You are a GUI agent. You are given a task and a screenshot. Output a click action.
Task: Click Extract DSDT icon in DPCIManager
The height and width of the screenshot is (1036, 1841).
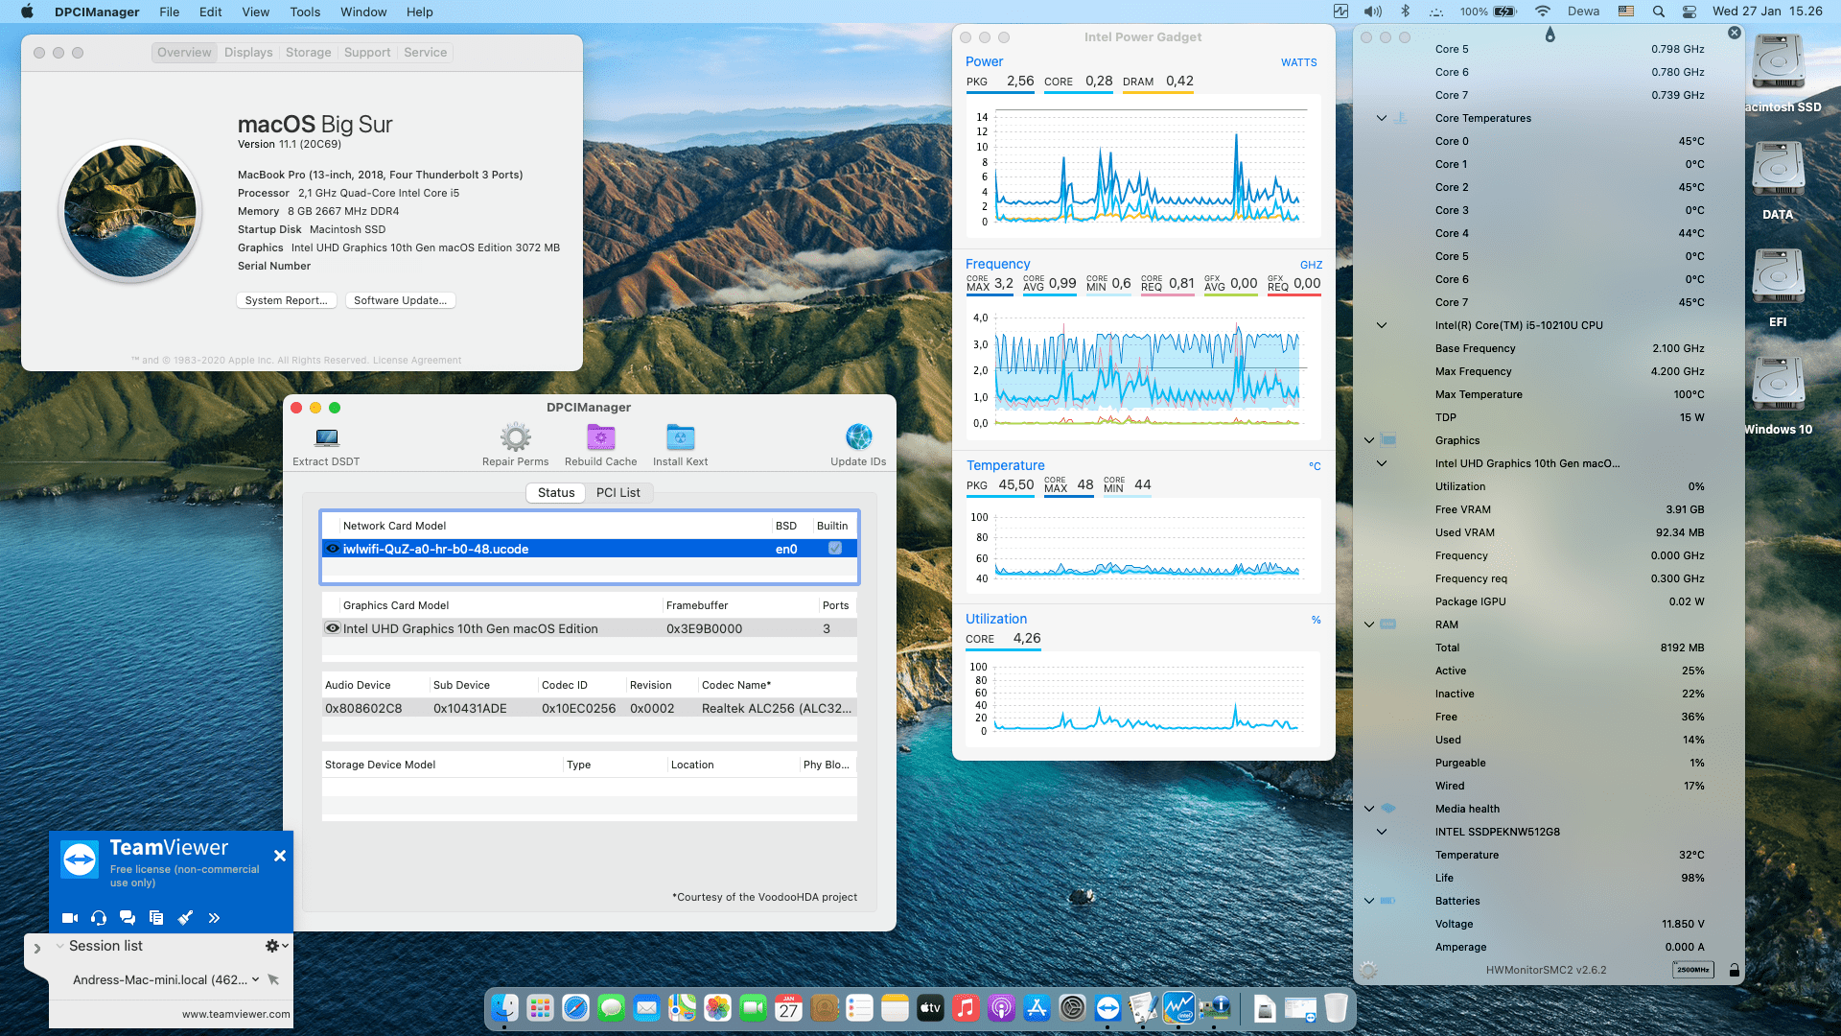coord(327,437)
